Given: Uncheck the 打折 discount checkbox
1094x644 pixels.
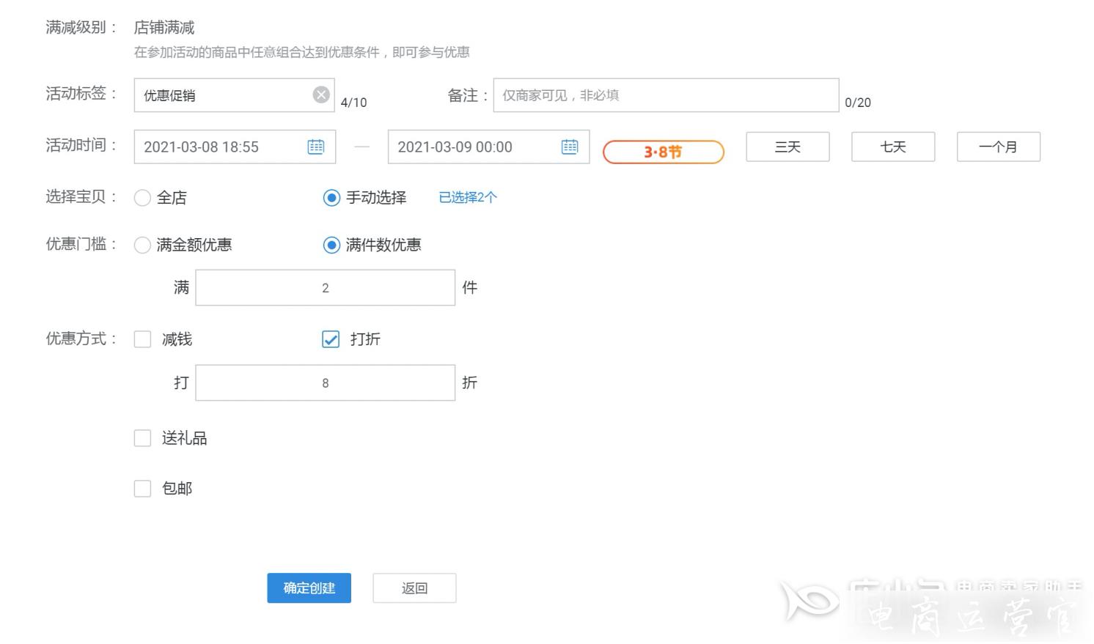Looking at the screenshot, I should (331, 339).
